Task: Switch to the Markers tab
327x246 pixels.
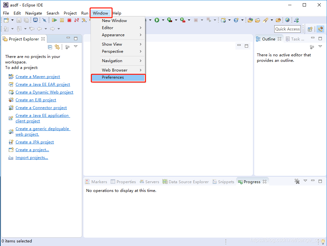Action: (96, 182)
